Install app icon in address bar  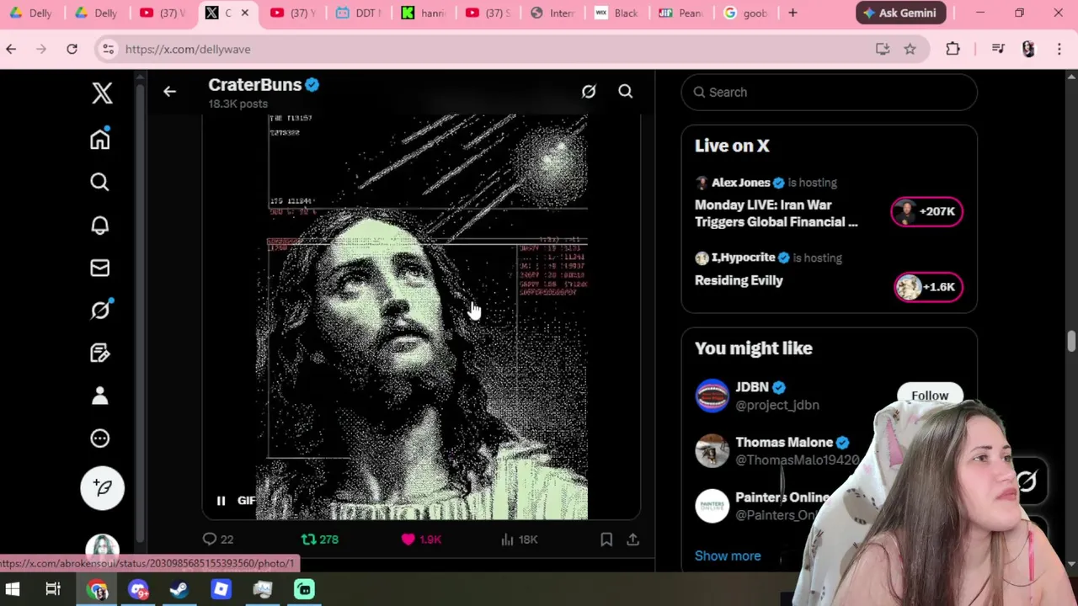click(x=883, y=49)
